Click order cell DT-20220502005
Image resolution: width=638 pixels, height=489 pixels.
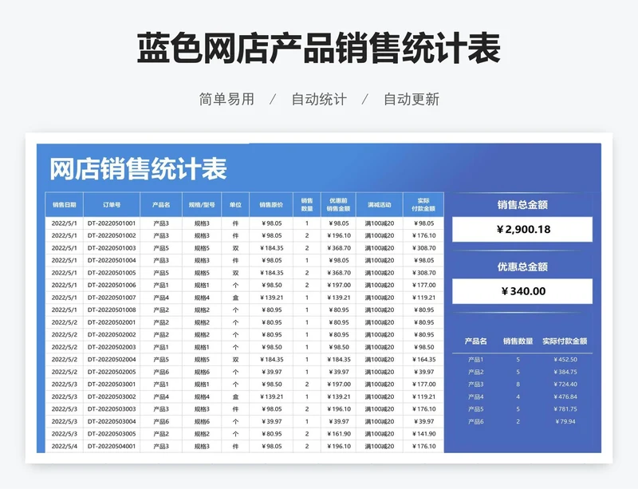tap(112, 372)
